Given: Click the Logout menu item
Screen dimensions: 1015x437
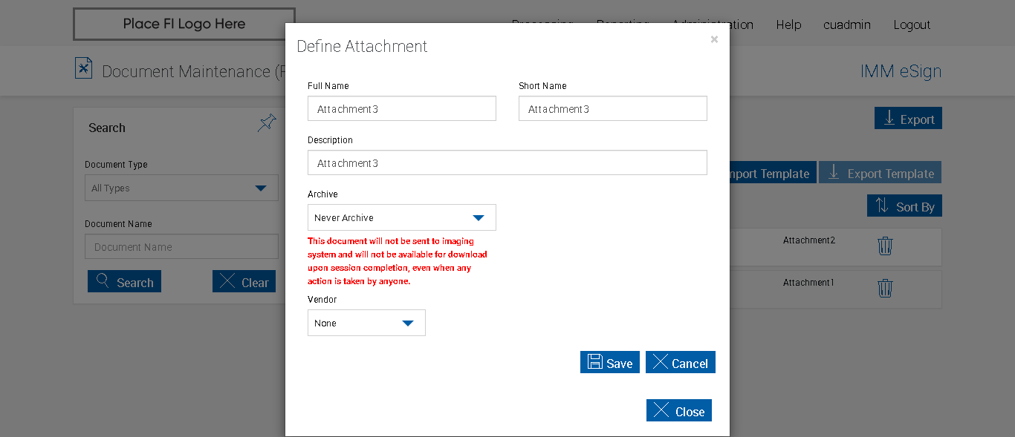Looking at the screenshot, I should coord(912,24).
